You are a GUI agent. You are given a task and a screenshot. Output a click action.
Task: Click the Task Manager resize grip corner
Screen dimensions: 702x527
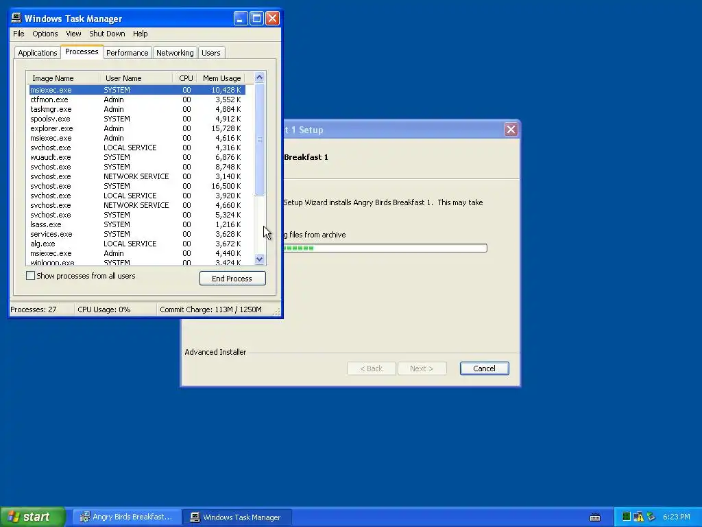(x=278, y=312)
